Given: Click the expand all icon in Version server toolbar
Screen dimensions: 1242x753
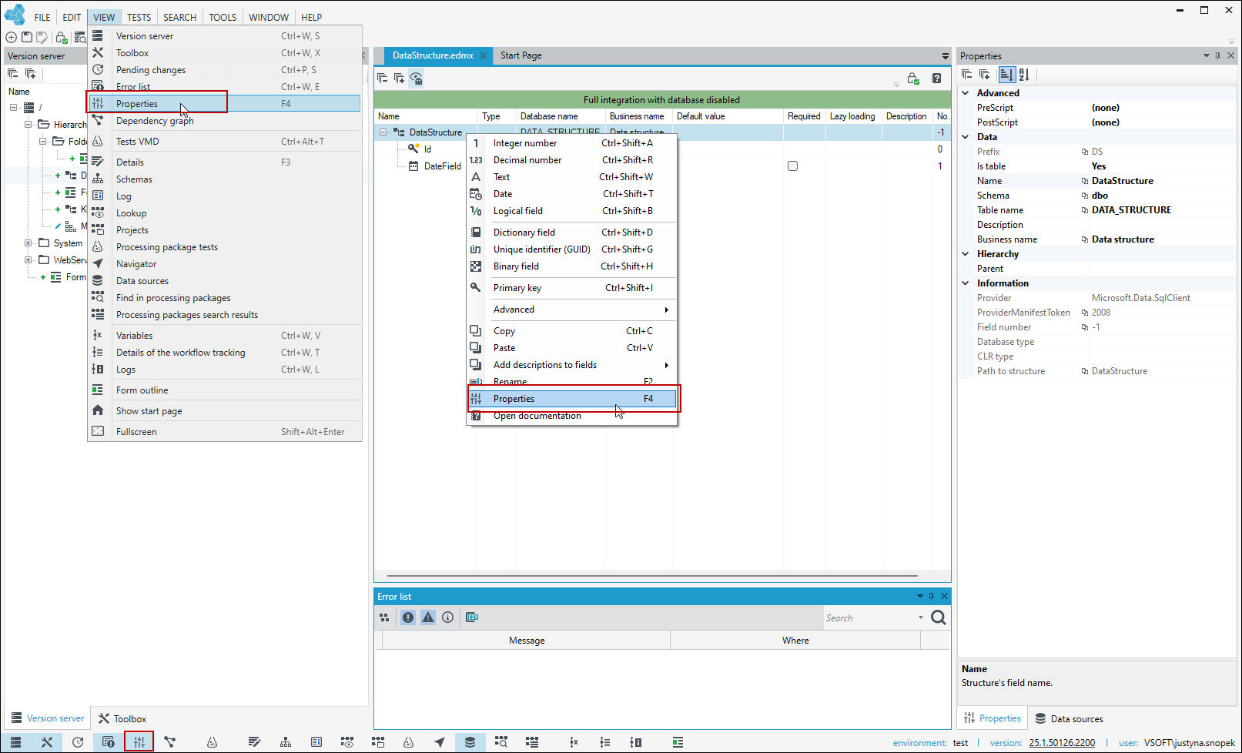Looking at the screenshot, I should [x=31, y=74].
